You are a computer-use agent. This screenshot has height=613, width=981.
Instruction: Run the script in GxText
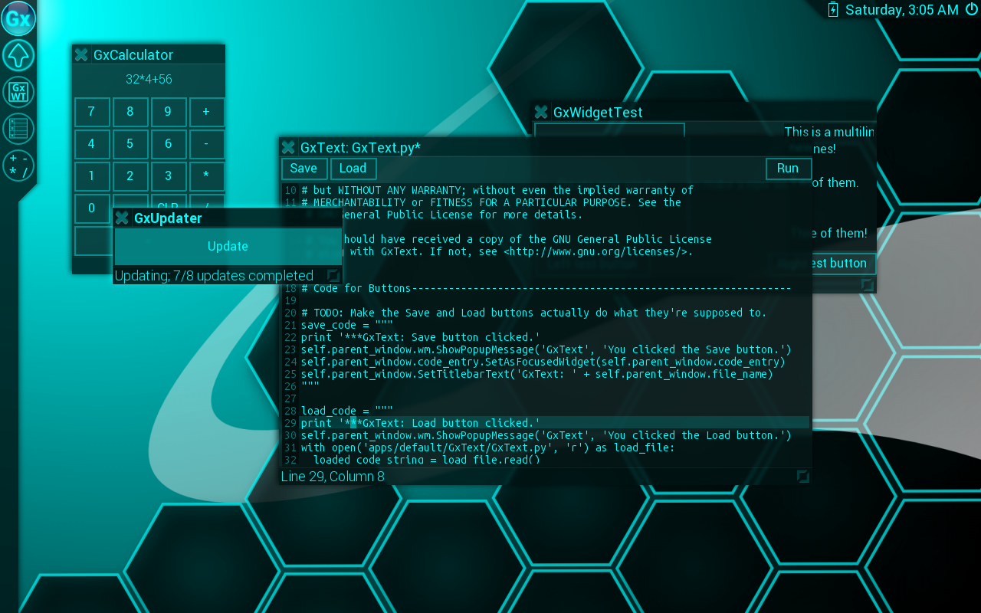pos(788,169)
